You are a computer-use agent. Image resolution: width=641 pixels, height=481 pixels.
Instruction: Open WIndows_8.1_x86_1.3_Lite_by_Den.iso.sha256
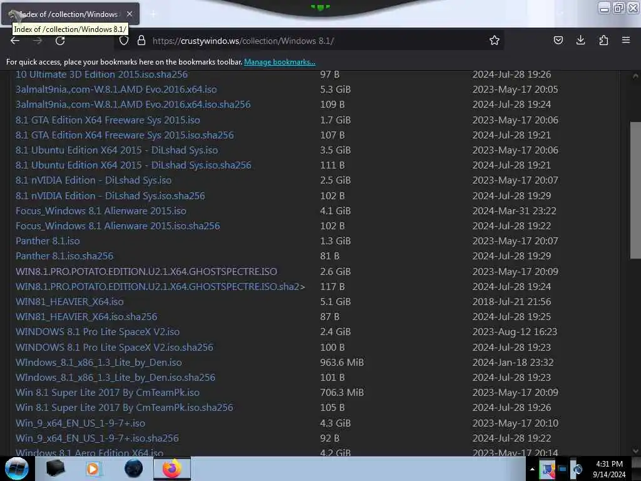115,378
